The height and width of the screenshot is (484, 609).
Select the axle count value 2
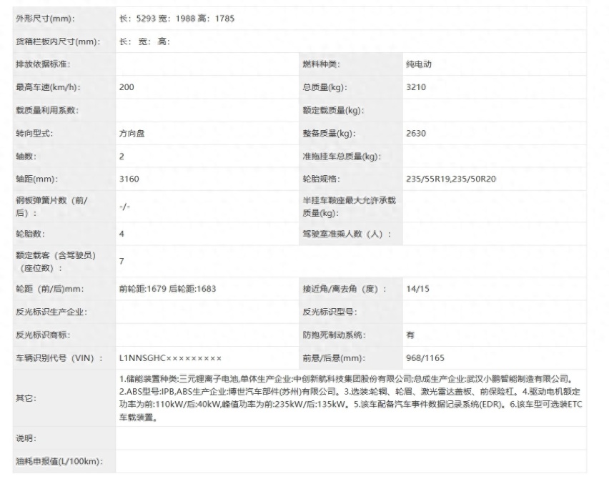[122, 156]
